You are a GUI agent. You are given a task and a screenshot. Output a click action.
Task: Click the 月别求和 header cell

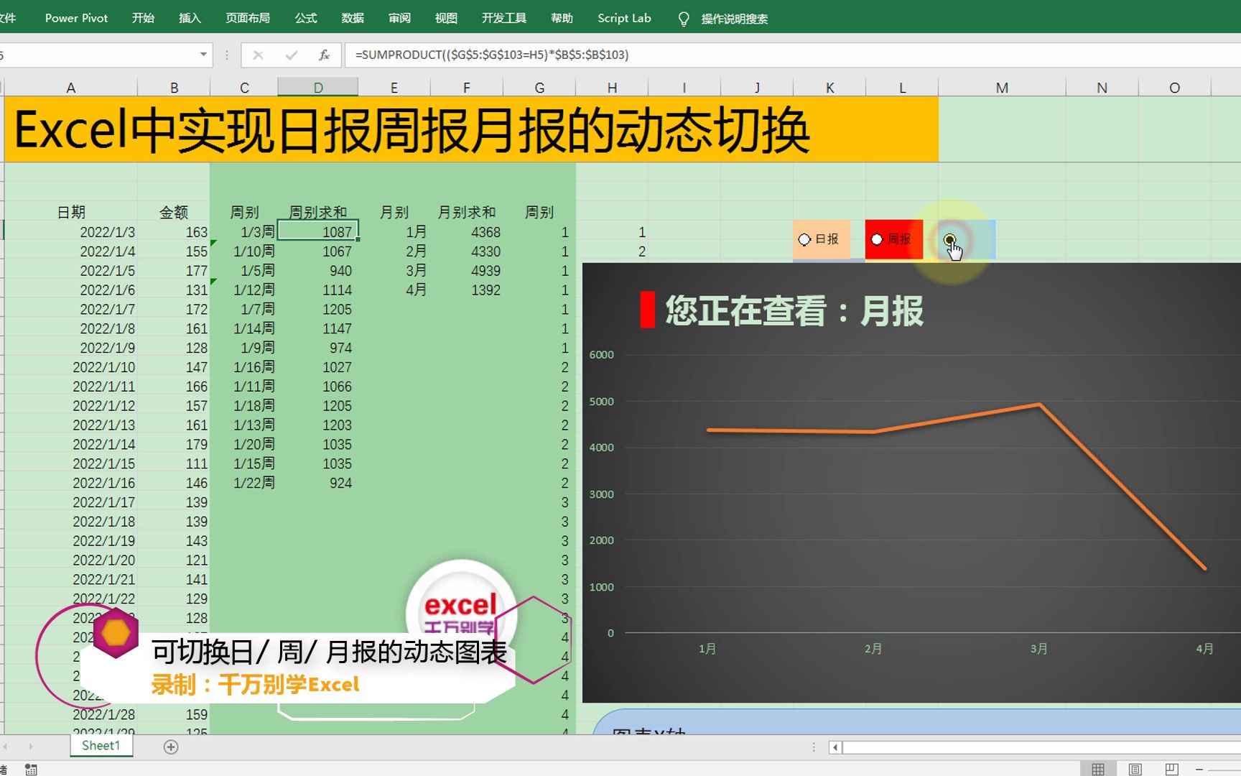[467, 212]
